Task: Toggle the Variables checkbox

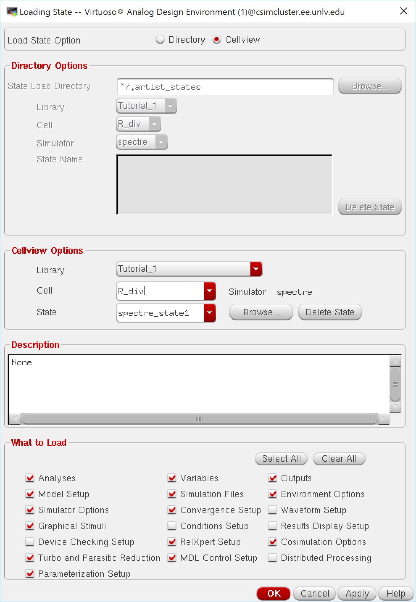Action: coord(172,478)
